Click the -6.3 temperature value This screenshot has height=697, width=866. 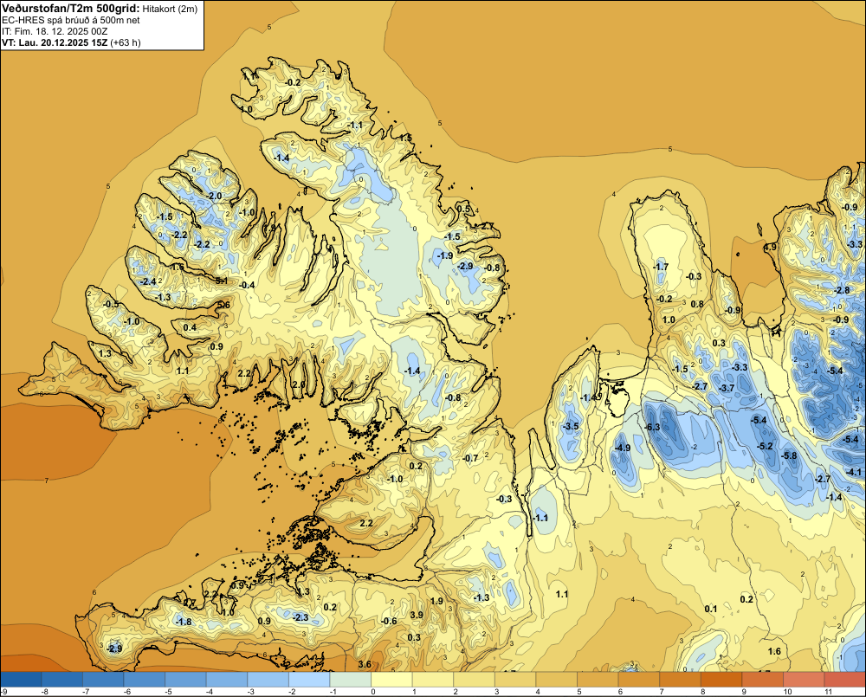point(652,427)
